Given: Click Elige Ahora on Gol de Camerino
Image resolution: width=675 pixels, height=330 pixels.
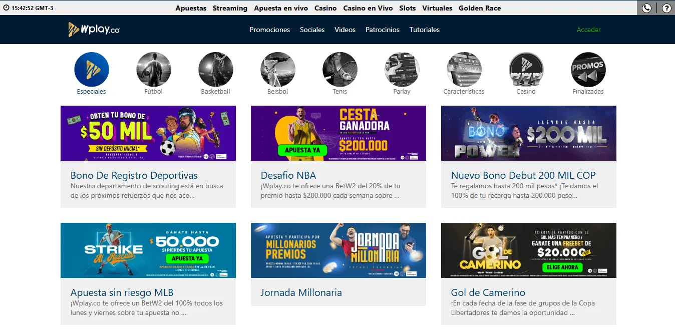Looking at the screenshot, I should pos(562,267).
